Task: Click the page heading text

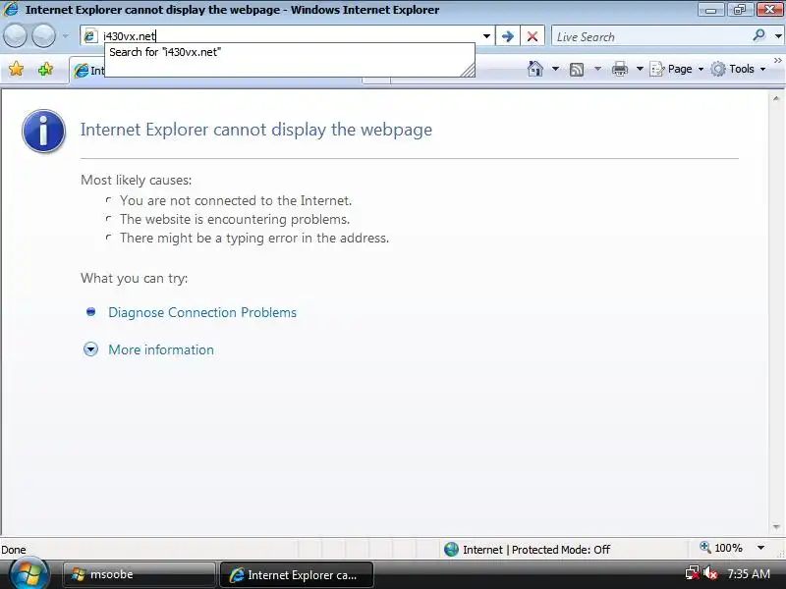Action: point(256,130)
